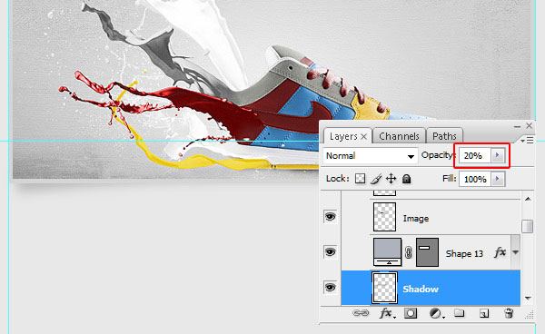This screenshot has height=334, width=545.
Task: Click the layers list scroll up arrow
Action: click(528, 199)
